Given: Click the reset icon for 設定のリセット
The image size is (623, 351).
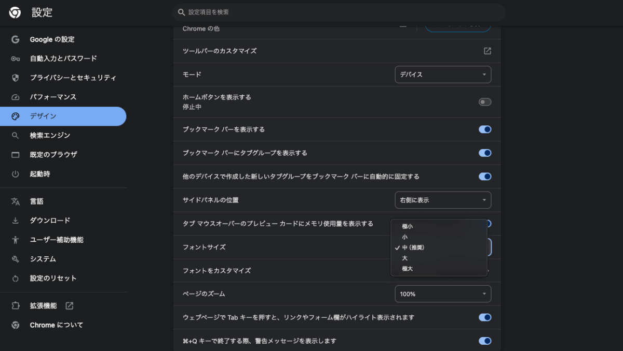Looking at the screenshot, I should 15,278.
